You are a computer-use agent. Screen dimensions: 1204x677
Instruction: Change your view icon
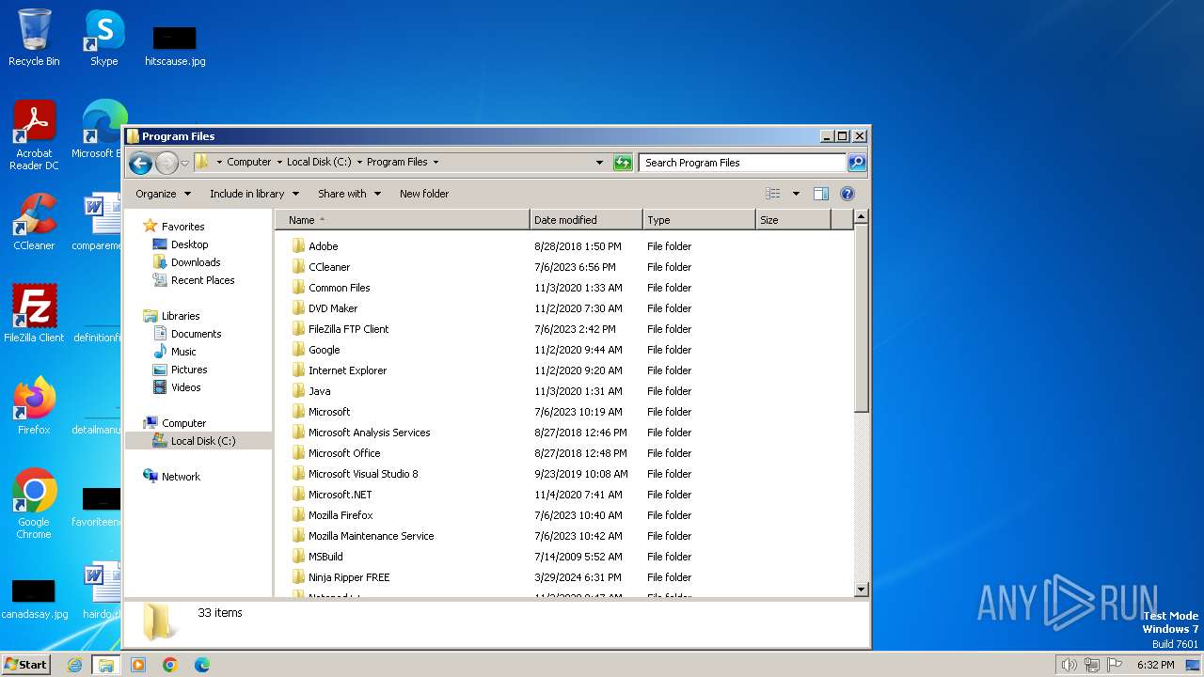(773, 194)
